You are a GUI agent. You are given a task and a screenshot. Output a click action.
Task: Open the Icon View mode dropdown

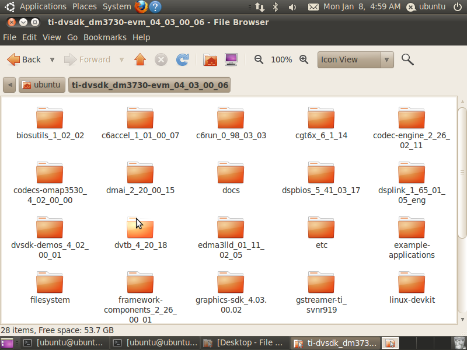[356, 60]
